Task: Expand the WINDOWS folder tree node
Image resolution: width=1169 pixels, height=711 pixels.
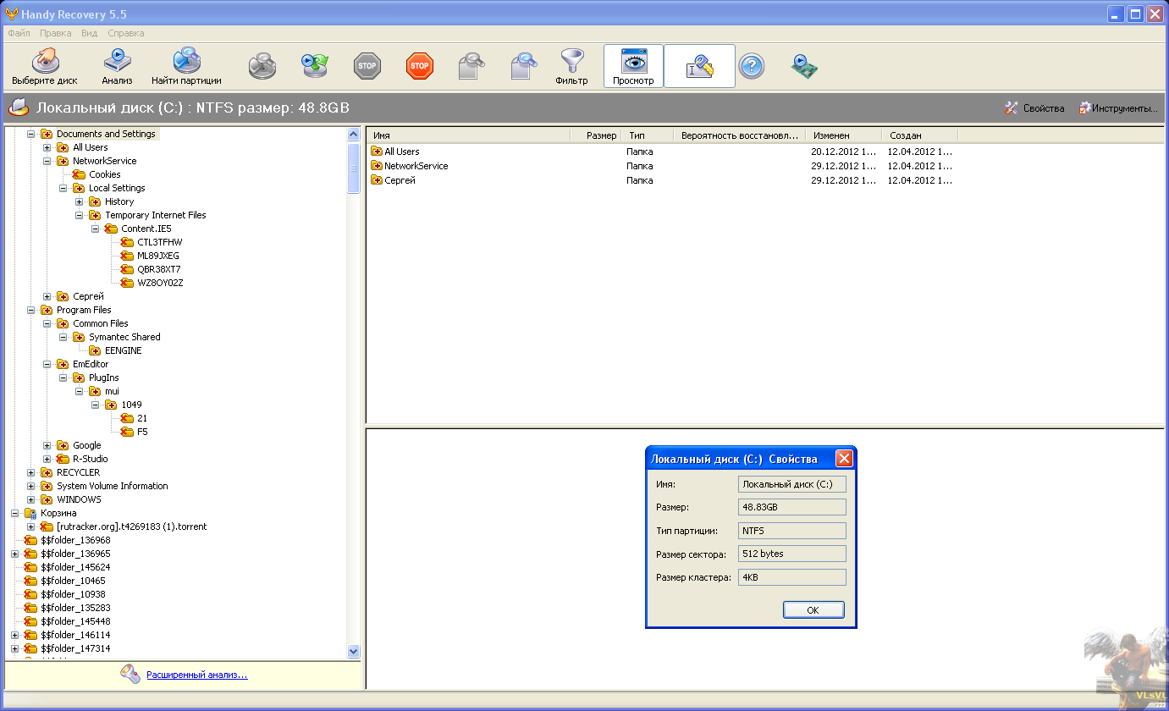Action: click(31, 499)
